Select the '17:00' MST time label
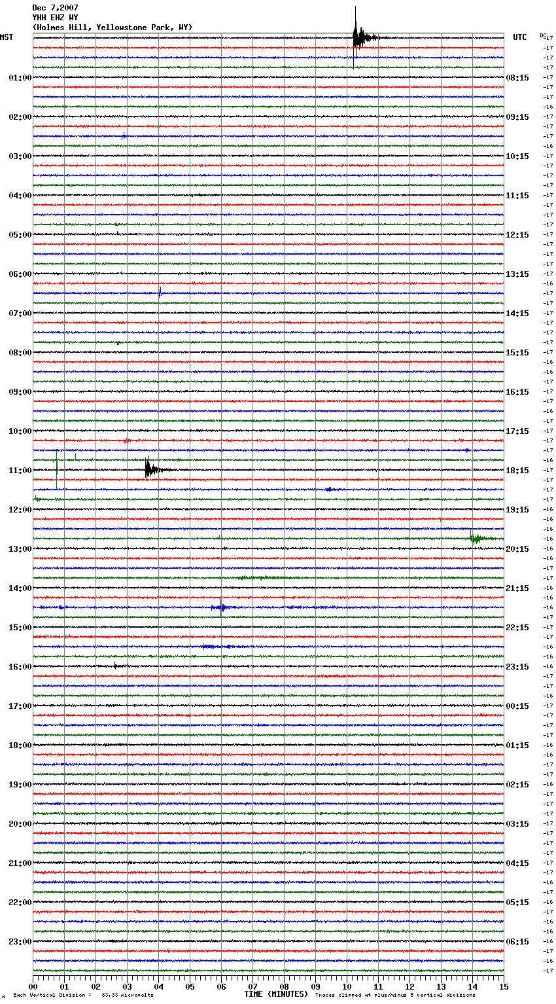 point(20,706)
